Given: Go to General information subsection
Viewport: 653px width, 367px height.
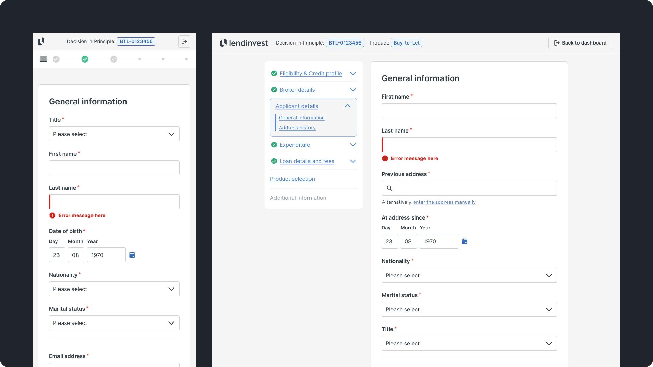Looking at the screenshot, I should tap(302, 118).
